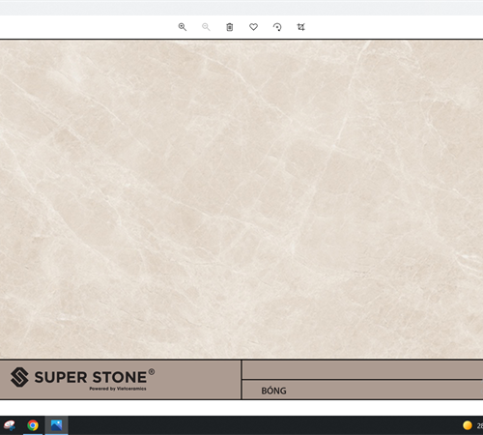Click the S-shaped Super Stone emblem
The width and height of the screenshot is (483, 435).
tap(19, 377)
